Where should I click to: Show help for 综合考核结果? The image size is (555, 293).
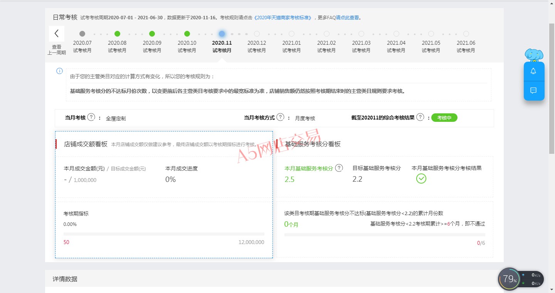[x=420, y=117]
